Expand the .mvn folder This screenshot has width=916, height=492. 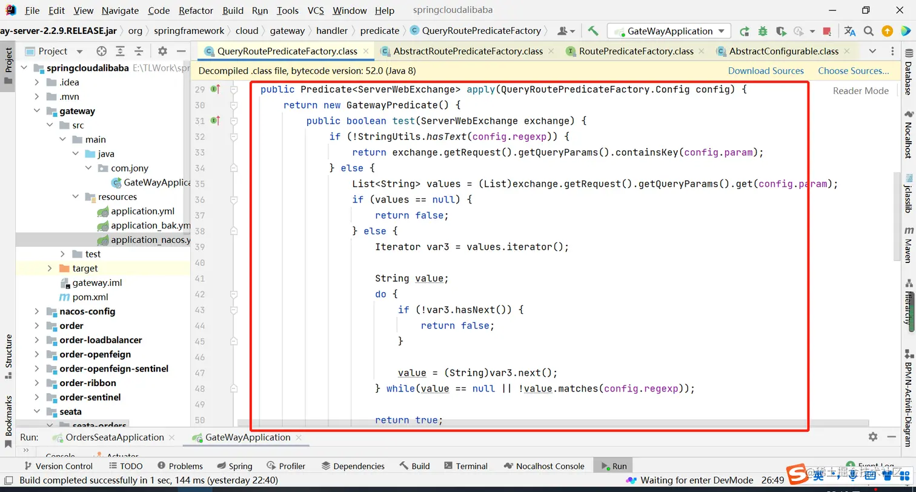point(37,97)
